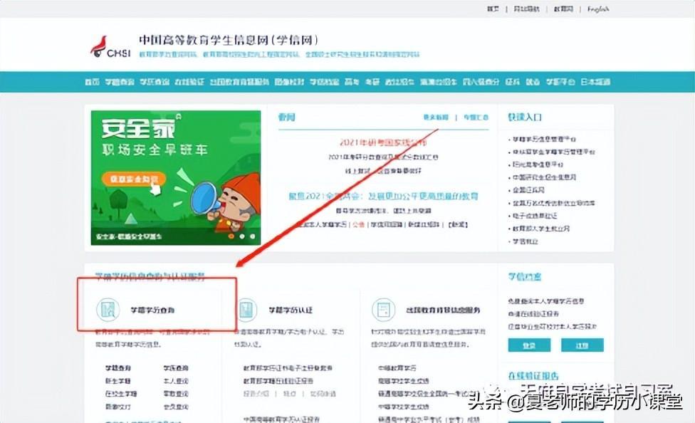The height and width of the screenshot is (423, 695).
Task: Click the 注册 button under 学信档案
Action: [582, 345]
